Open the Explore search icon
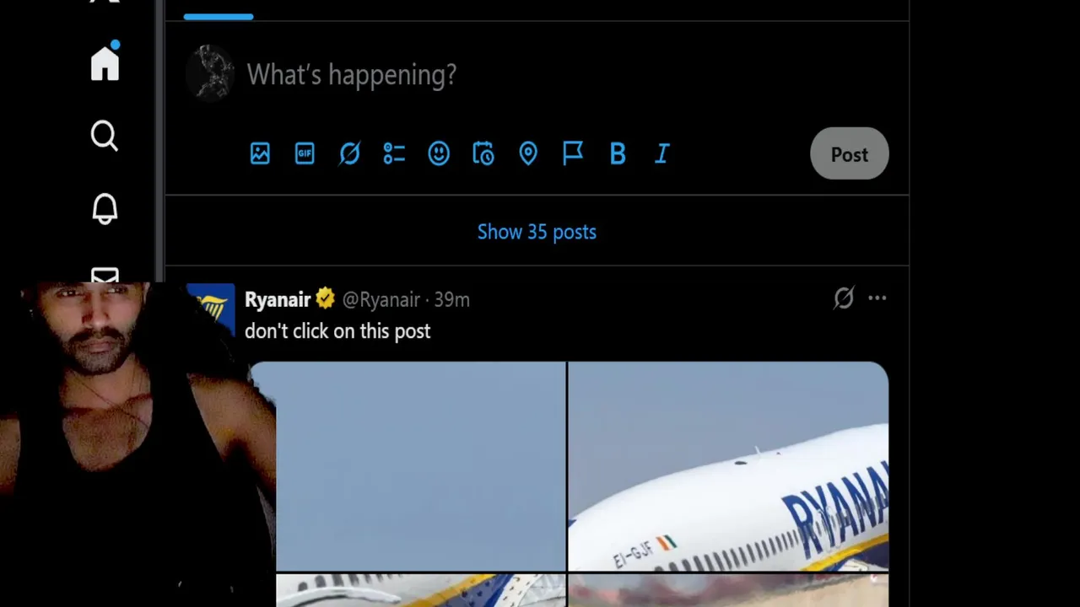 coord(105,136)
